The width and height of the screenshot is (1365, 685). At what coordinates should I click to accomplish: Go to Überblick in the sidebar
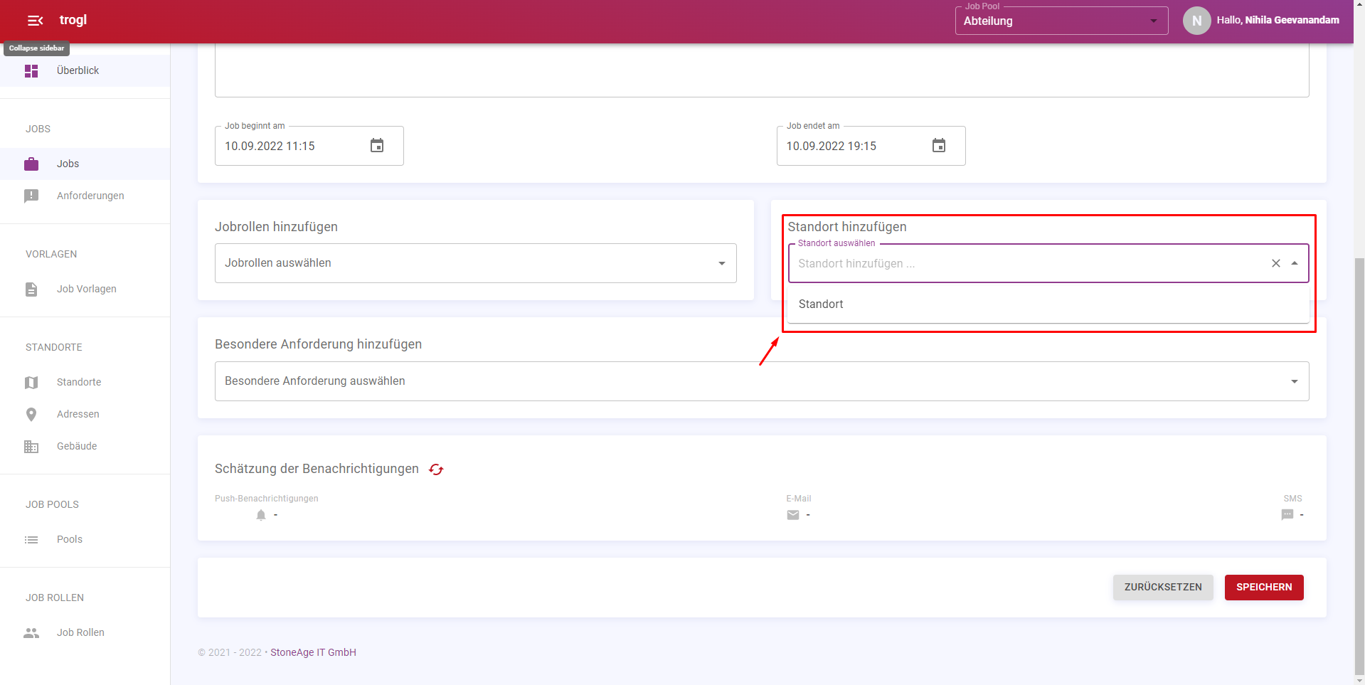tap(78, 70)
